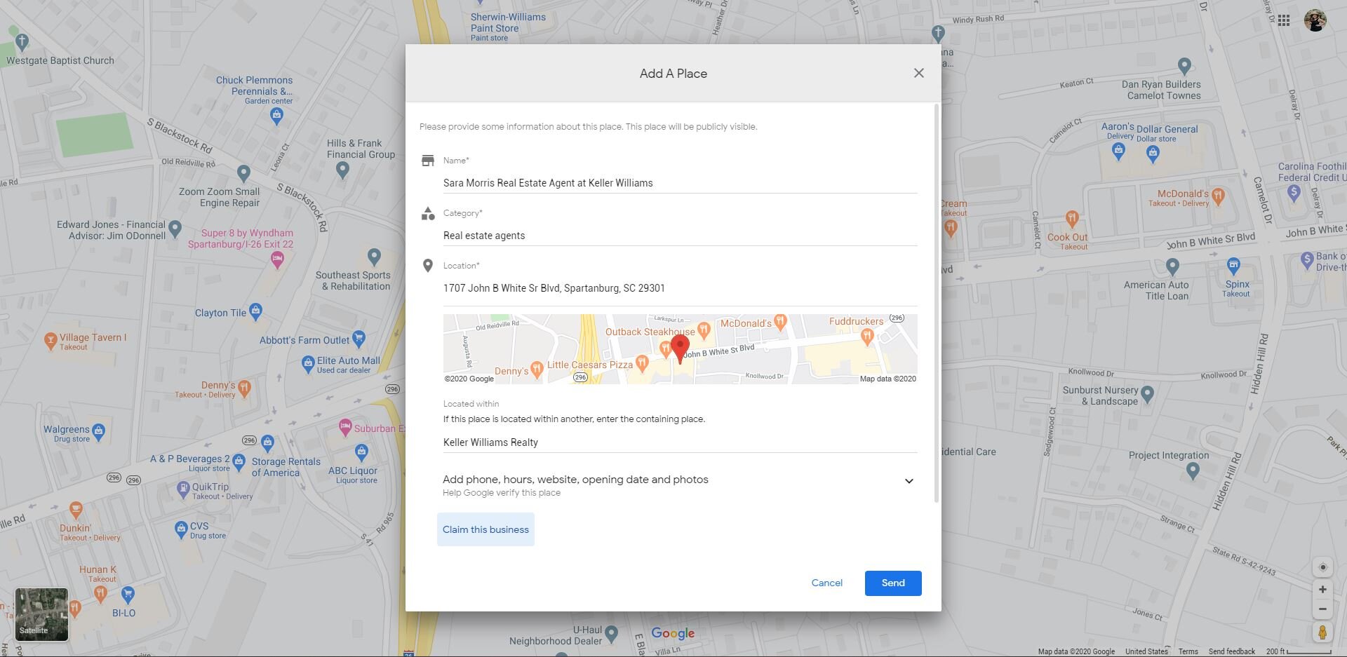
Task: Click Elite Auto Mall pin
Action: tap(307, 364)
